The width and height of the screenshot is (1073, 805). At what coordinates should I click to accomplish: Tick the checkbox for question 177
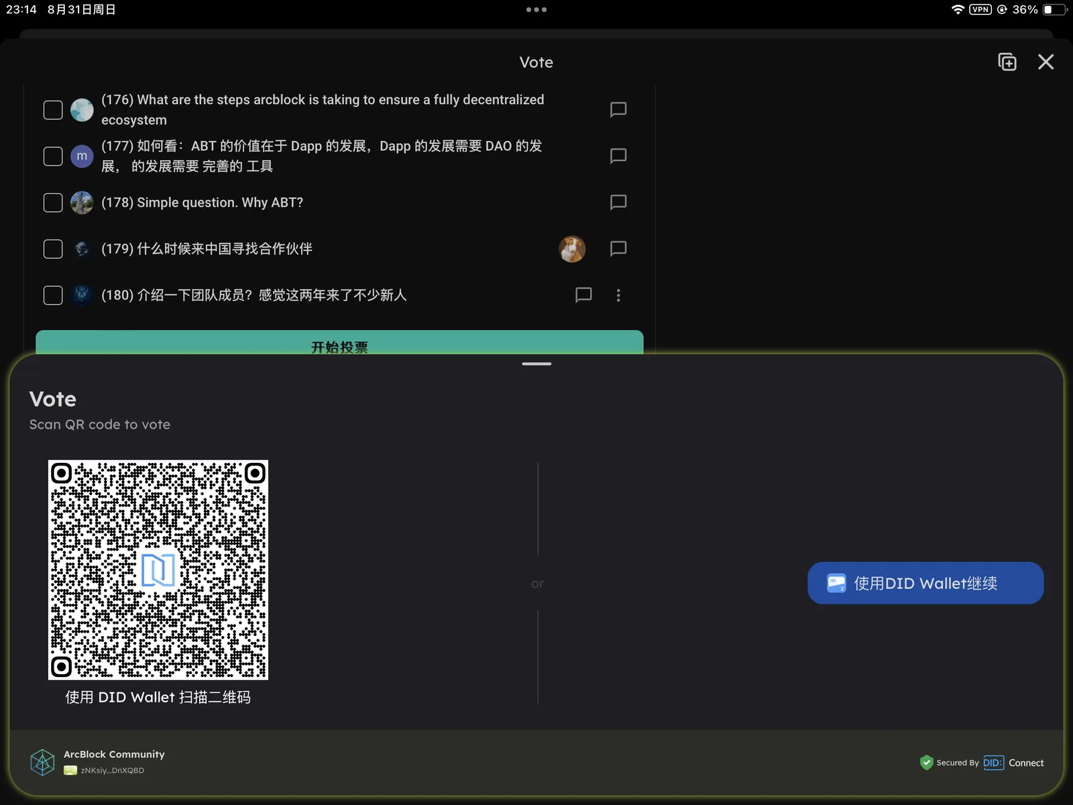point(53,156)
